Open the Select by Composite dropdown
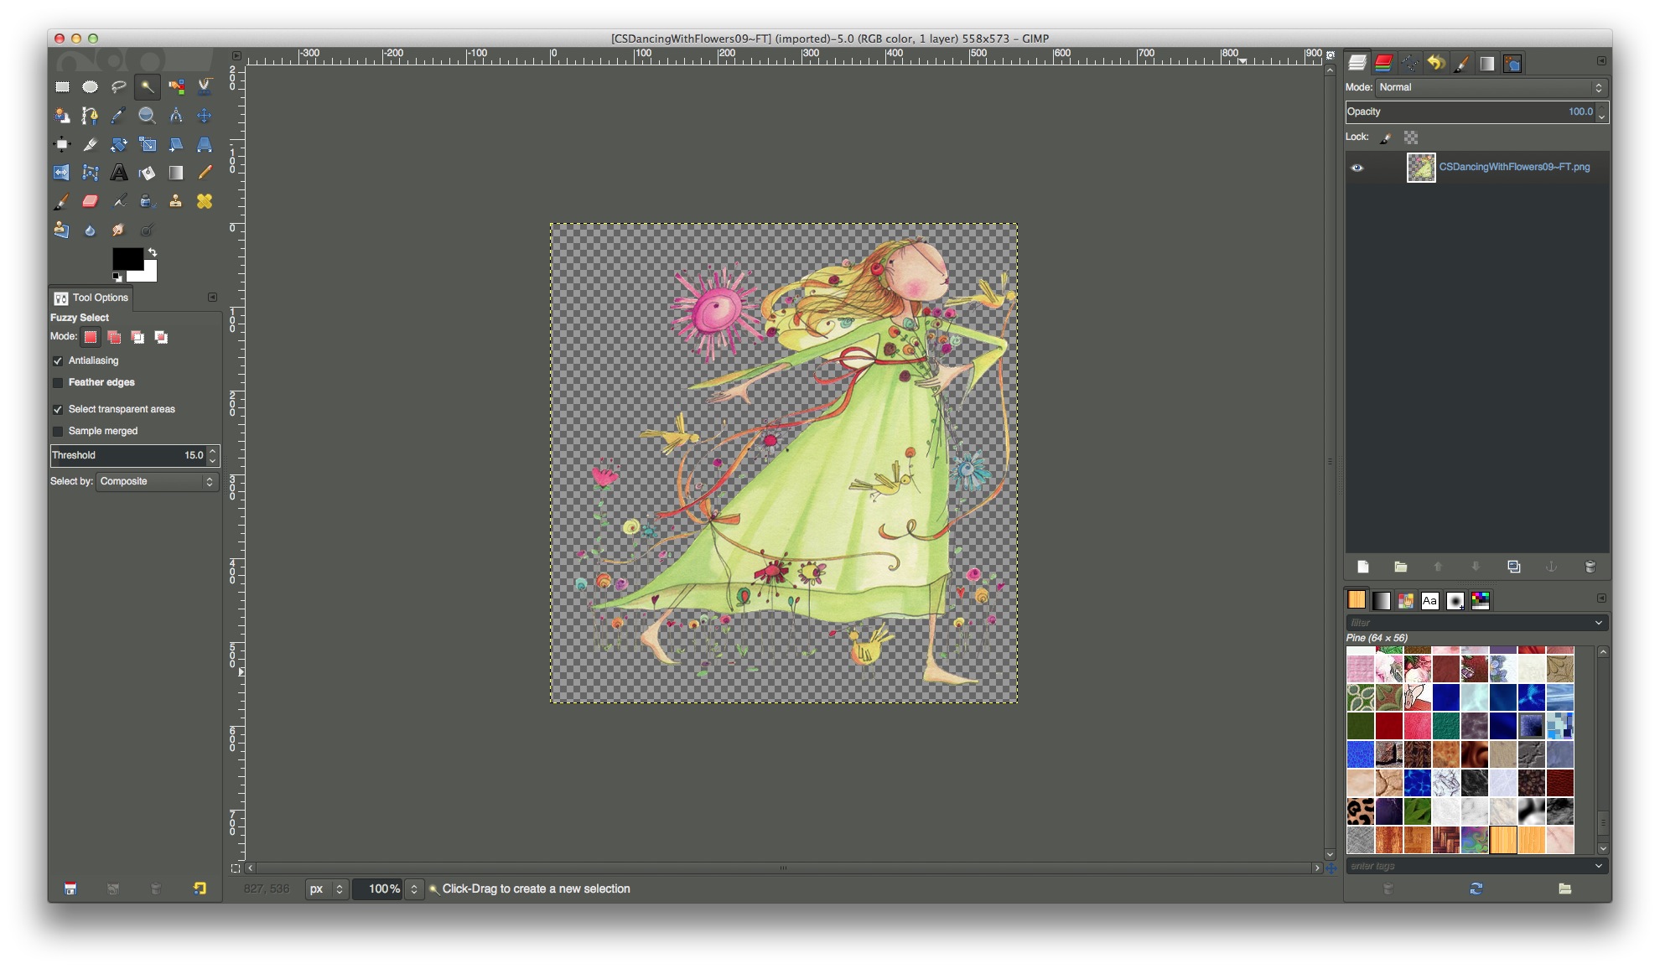This screenshot has height=969, width=1660. point(158,481)
